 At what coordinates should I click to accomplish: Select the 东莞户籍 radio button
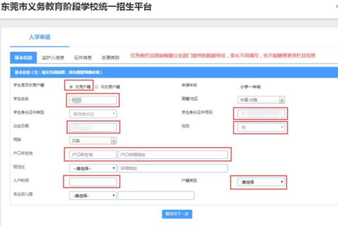71,87
